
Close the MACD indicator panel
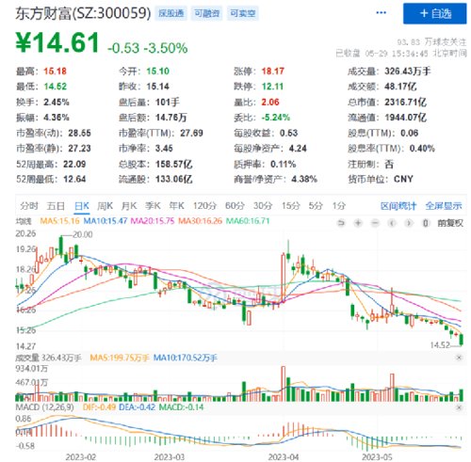coord(459,407)
